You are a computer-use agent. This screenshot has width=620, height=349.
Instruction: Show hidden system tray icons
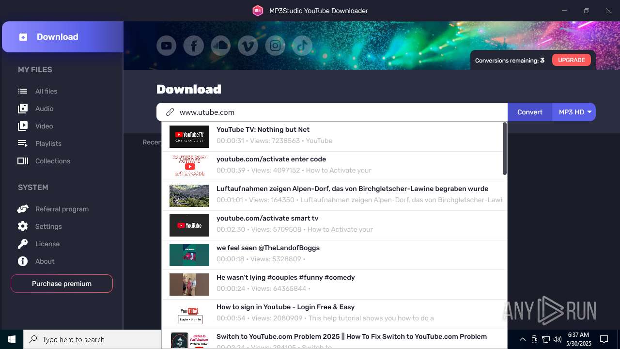point(523,339)
